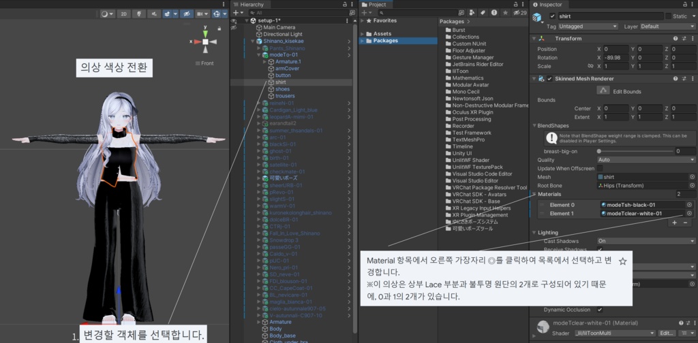Open object picker for Element 0 material
Viewport: 698px width, 343px height.
coord(689,205)
